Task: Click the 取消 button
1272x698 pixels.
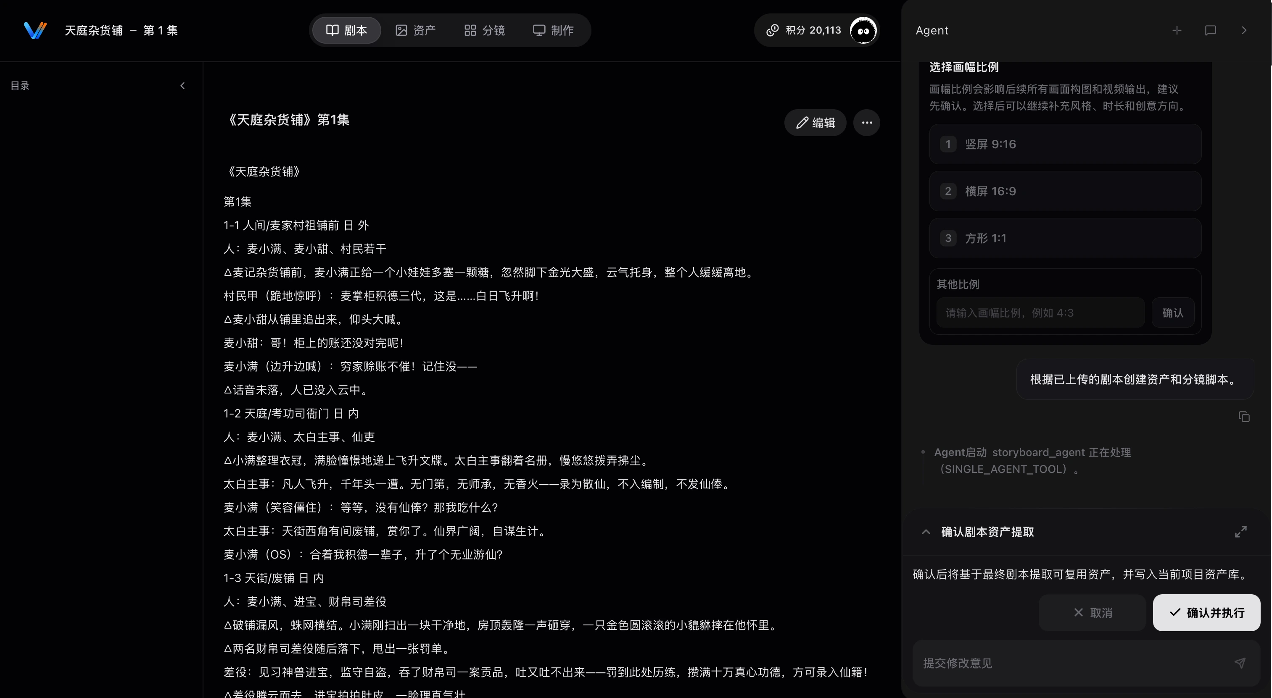Action: [x=1092, y=613]
